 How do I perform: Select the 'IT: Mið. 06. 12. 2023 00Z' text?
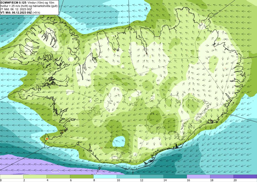pos(16,9)
